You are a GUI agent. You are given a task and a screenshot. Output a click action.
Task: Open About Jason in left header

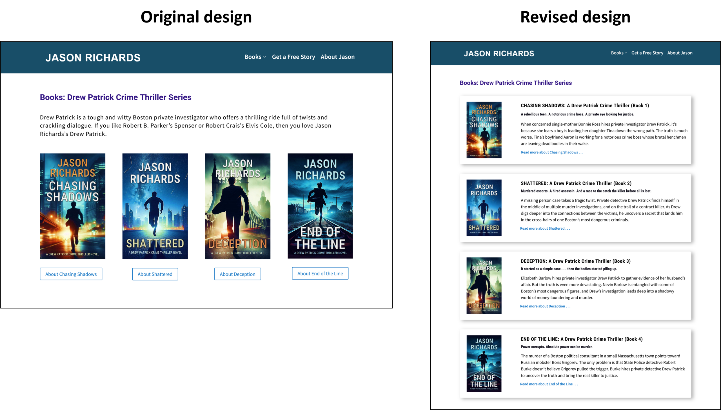pyautogui.click(x=337, y=57)
